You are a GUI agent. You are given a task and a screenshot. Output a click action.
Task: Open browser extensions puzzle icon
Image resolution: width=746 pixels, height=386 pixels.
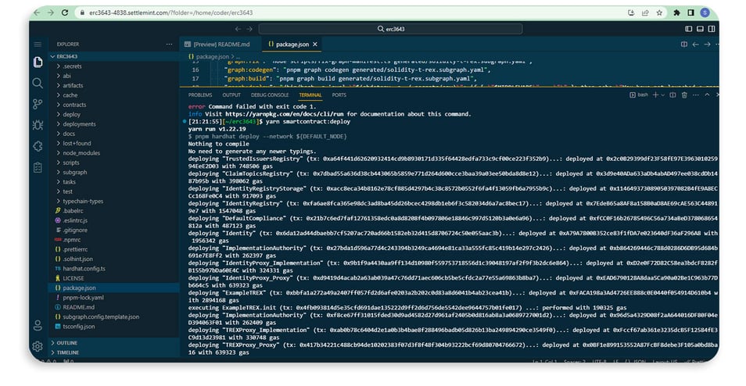pyautogui.click(x=676, y=13)
